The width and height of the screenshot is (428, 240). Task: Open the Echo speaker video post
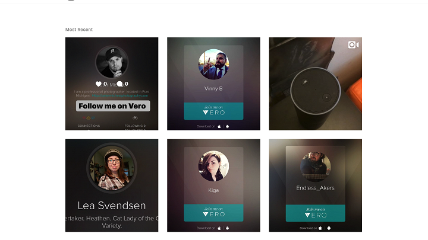coord(315,89)
